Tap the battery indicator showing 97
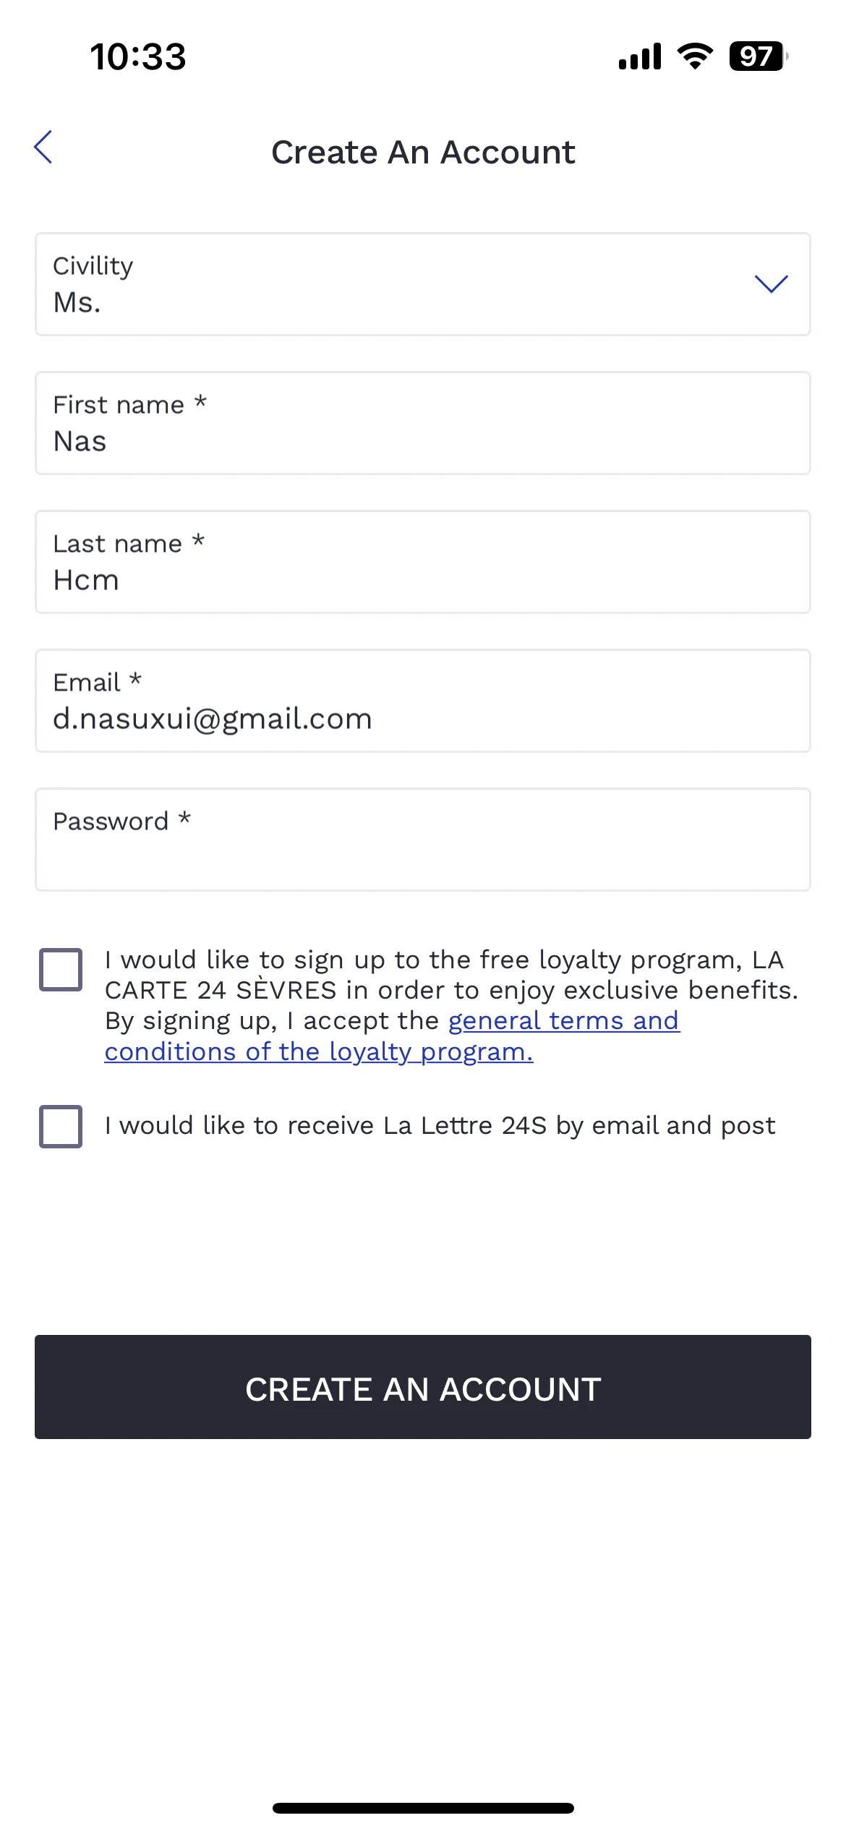This screenshot has width=846, height=1831. [759, 56]
